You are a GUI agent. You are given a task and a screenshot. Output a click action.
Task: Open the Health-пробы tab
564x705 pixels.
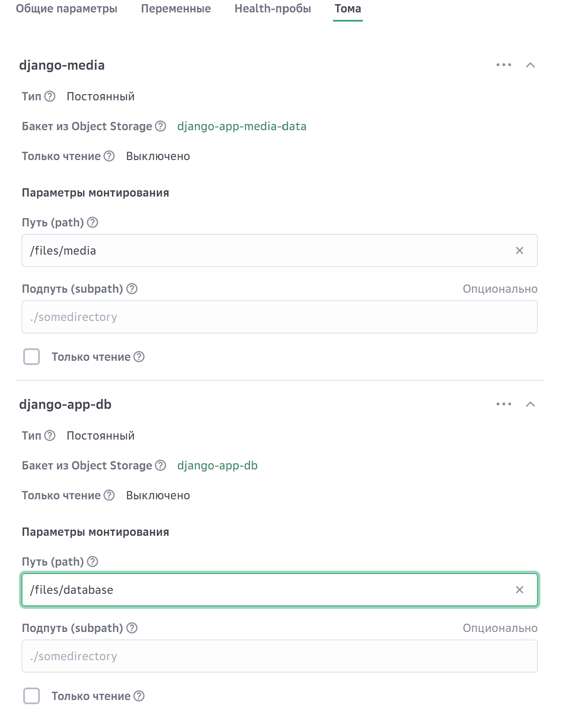pos(272,9)
